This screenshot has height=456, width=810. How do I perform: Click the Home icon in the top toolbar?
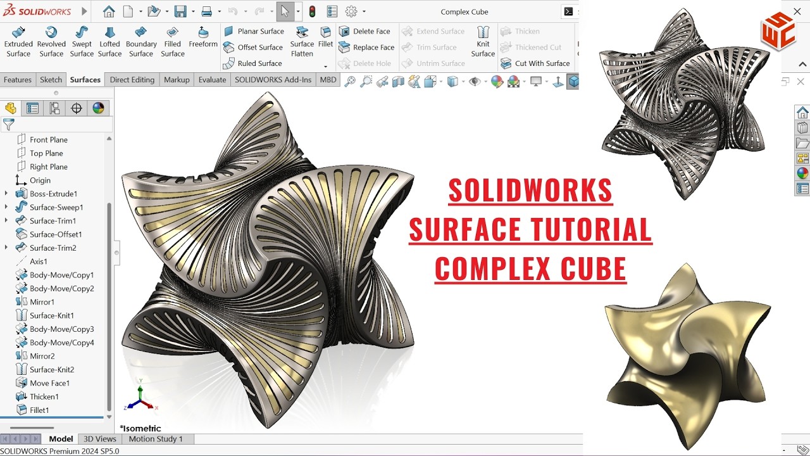coord(109,11)
